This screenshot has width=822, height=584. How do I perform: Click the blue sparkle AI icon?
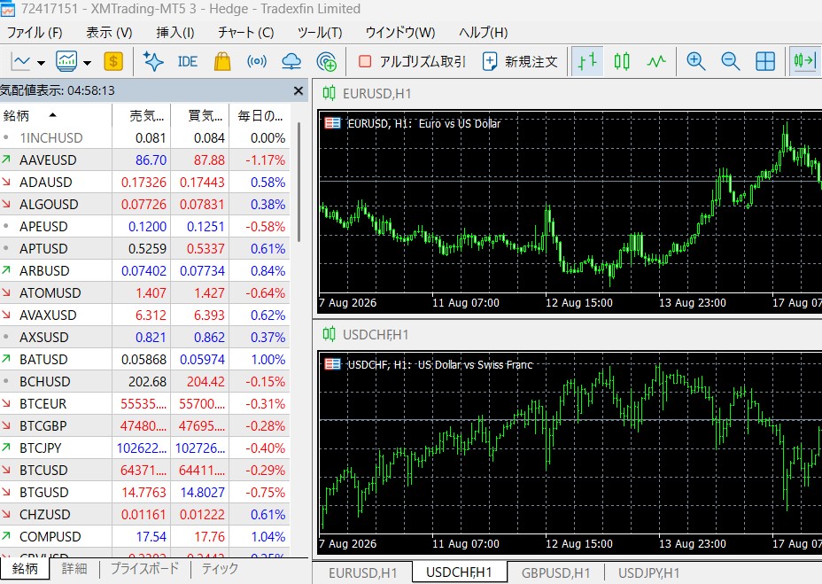(153, 62)
